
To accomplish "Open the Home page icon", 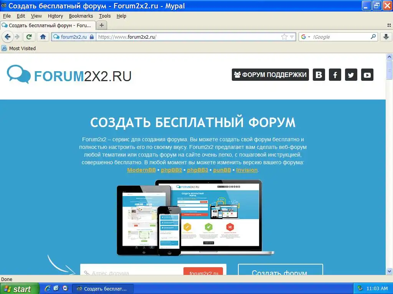I will tap(43, 37).
